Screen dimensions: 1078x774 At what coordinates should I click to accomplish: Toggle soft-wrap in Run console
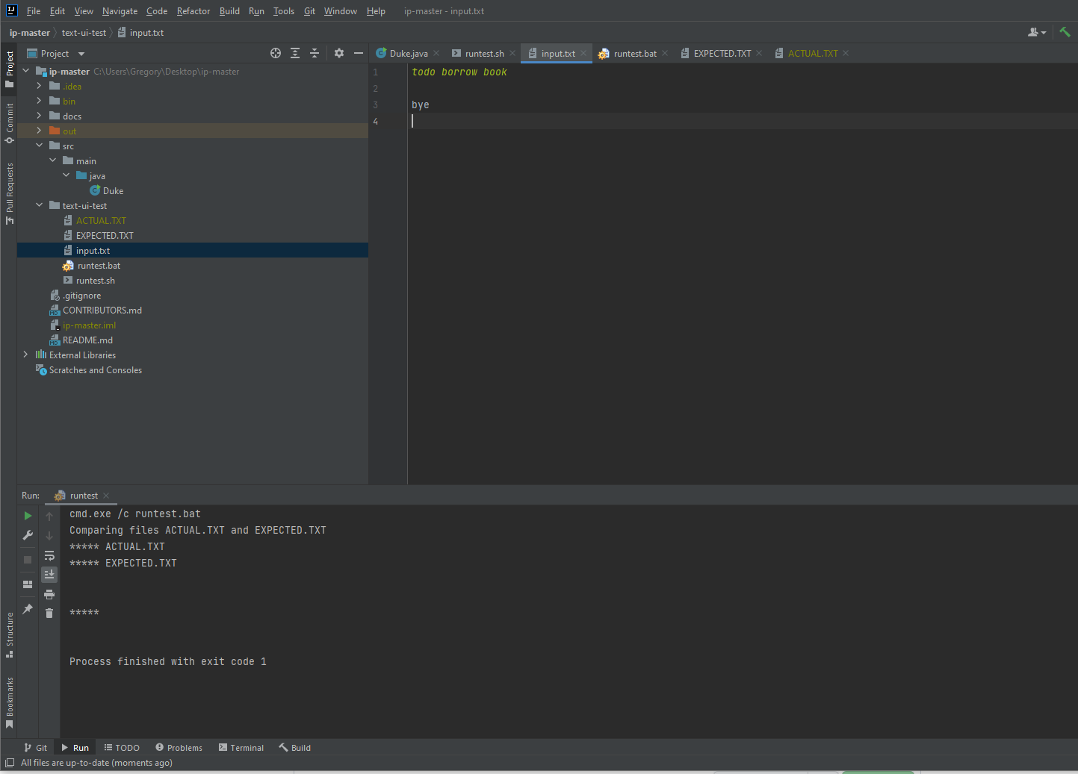tap(49, 555)
